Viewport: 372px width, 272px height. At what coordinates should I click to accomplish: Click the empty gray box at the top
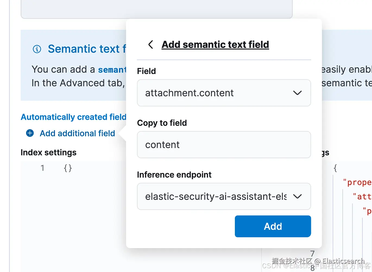[156, 9]
